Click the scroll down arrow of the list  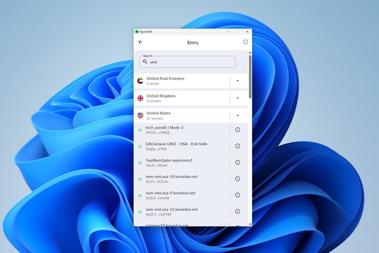[250, 225]
